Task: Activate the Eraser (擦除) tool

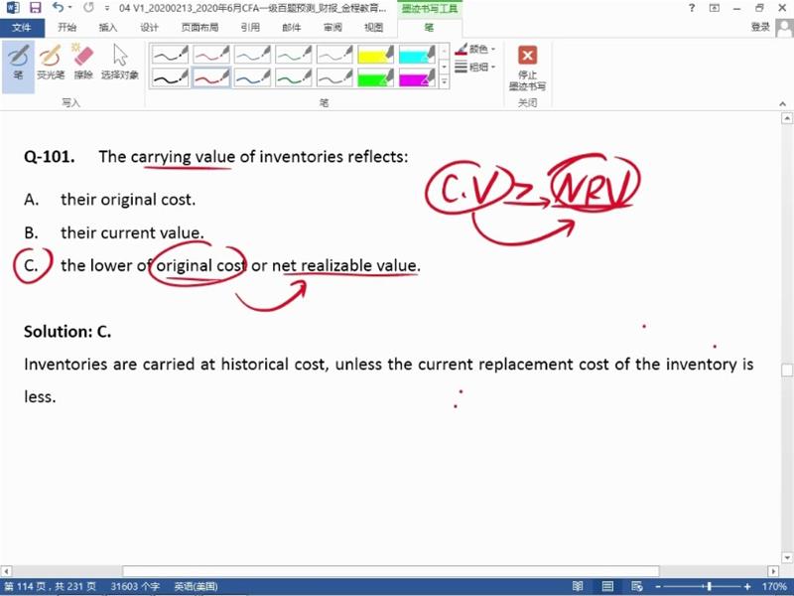Action: tap(83, 62)
